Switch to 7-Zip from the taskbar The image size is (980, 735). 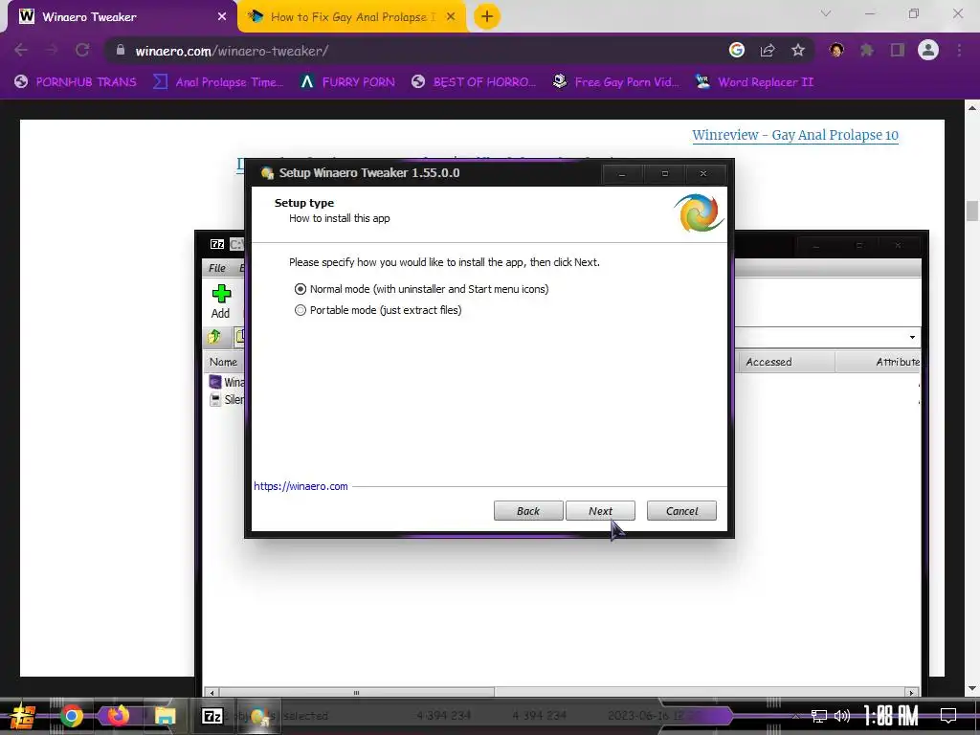click(x=212, y=716)
